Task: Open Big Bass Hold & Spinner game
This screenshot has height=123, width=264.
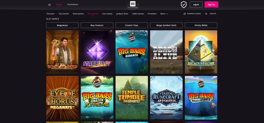Action: click(x=201, y=98)
